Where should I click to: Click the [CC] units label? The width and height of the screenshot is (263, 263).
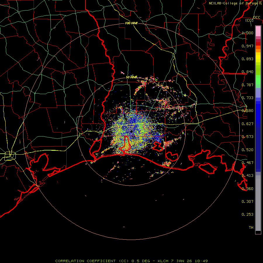[249, 20]
